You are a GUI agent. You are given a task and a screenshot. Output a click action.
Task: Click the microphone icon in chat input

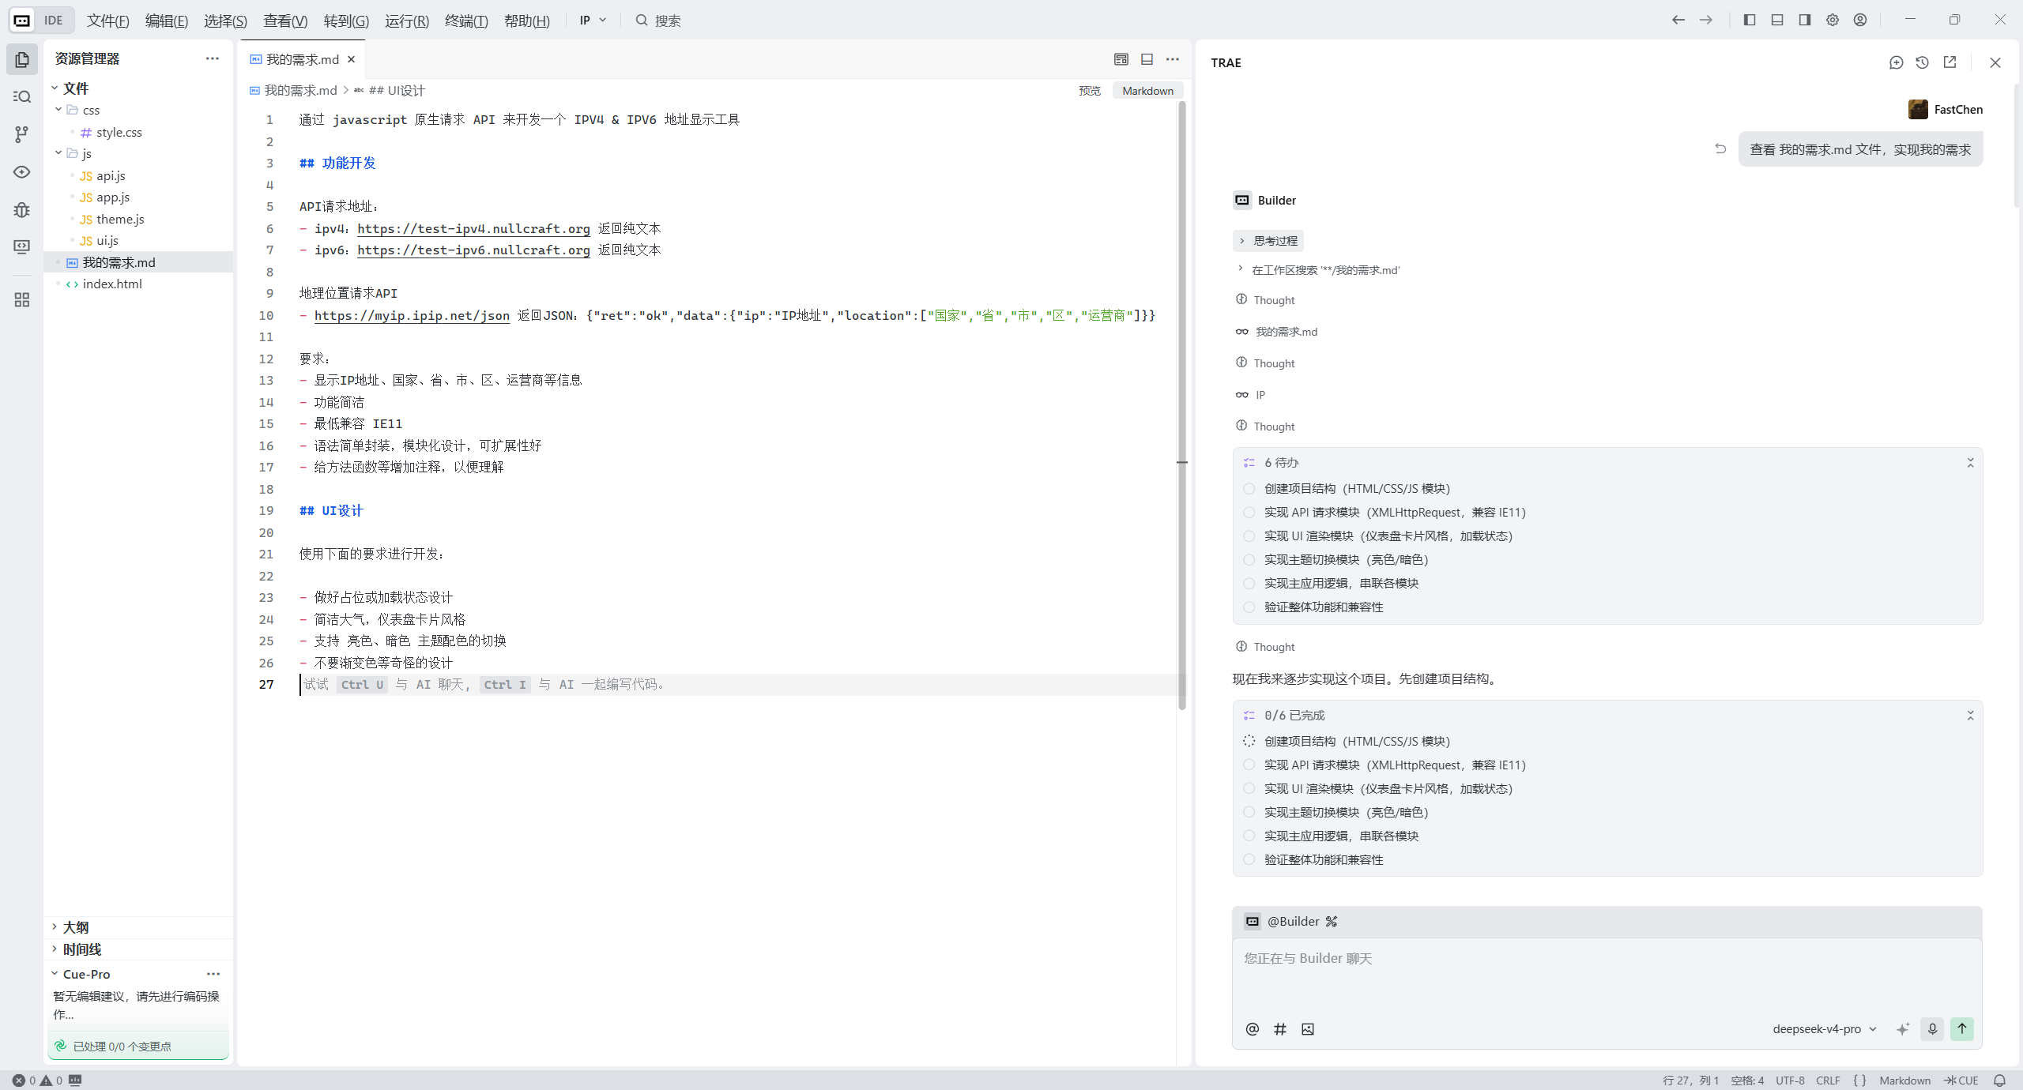(x=1931, y=1029)
